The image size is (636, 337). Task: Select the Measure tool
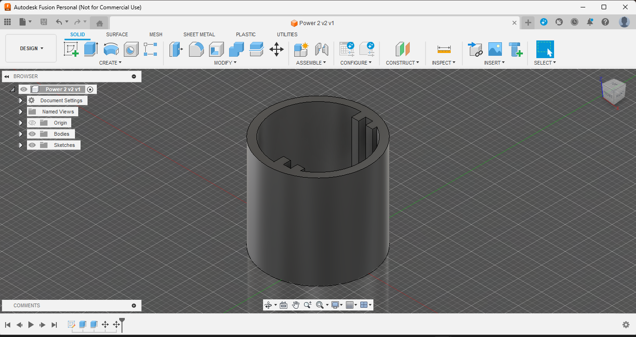pos(444,49)
